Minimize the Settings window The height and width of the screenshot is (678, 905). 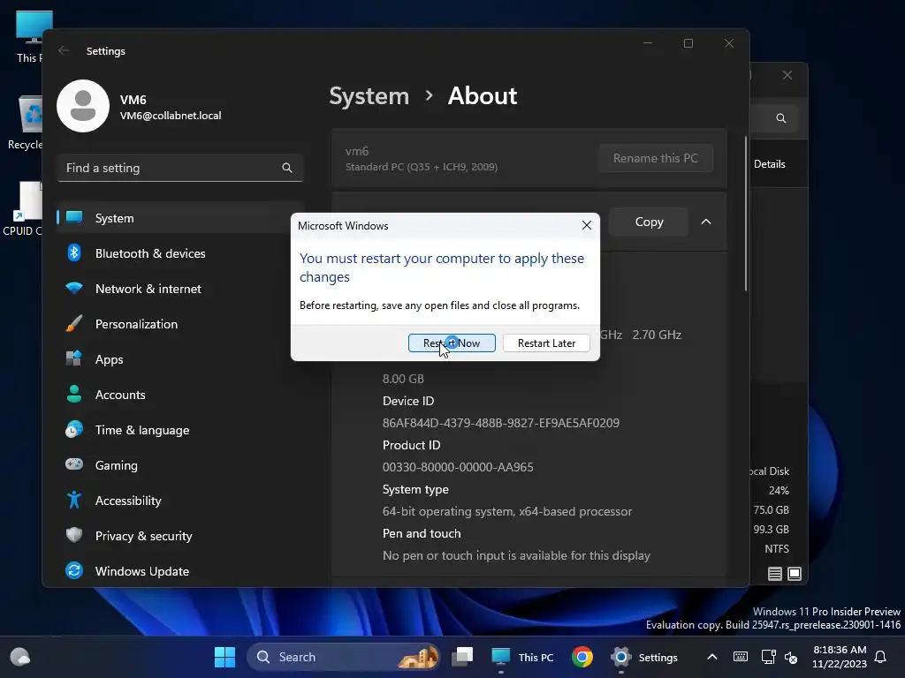(x=648, y=43)
